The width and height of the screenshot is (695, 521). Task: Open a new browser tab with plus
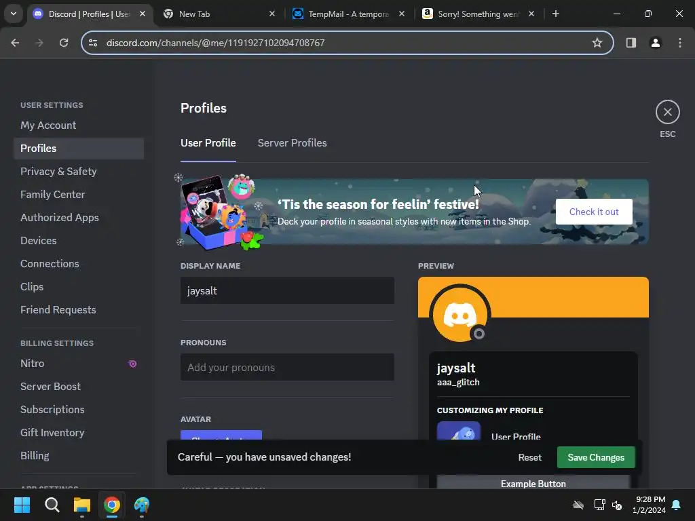[555, 14]
